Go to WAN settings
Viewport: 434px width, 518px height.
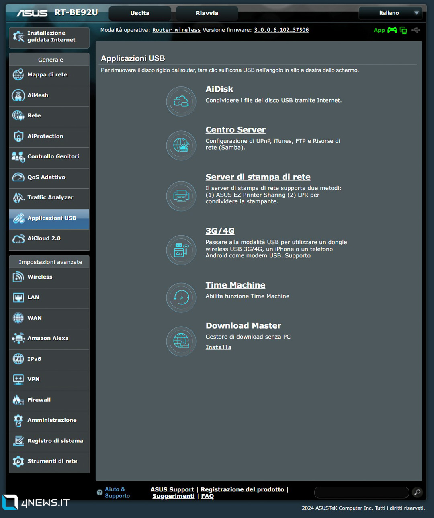[x=49, y=318]
